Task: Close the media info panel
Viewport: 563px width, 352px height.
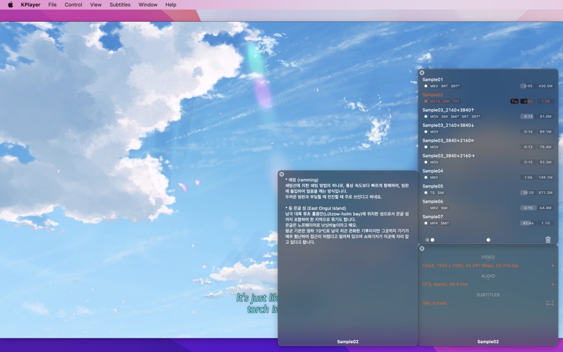Action: pyautogui.click(x=422, y=248)
